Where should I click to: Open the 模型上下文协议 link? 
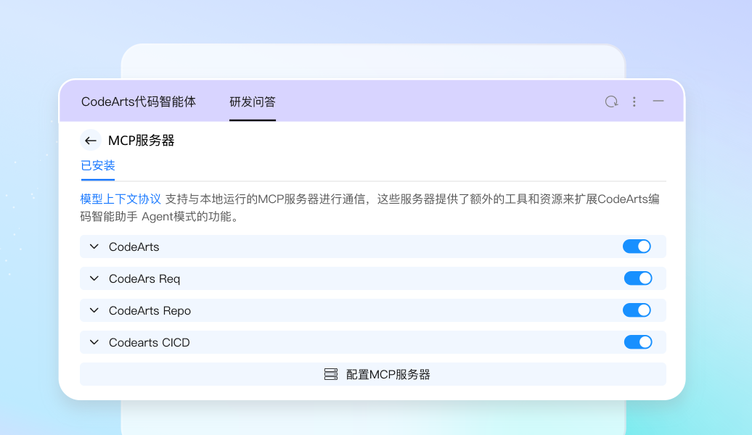click(x=120, y=199)
